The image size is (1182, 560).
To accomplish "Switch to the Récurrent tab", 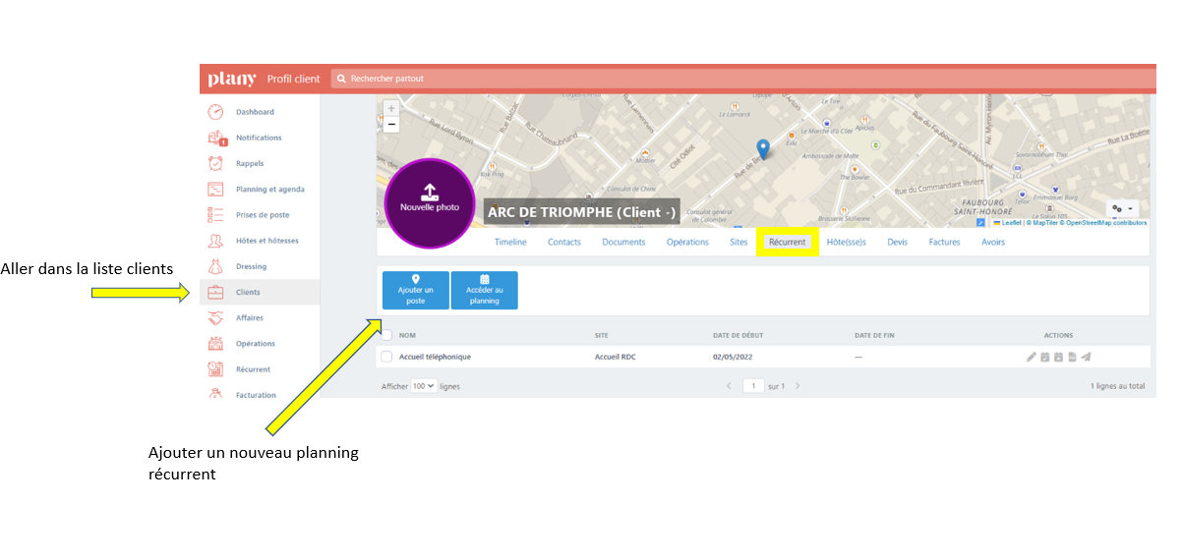I will (x=787, y=242).
